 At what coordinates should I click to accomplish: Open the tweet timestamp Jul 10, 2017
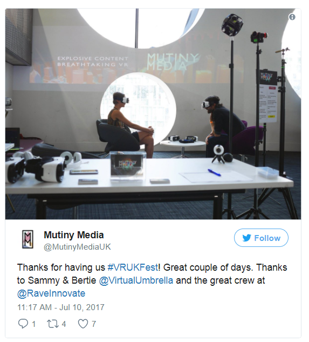tap(61, 307)
